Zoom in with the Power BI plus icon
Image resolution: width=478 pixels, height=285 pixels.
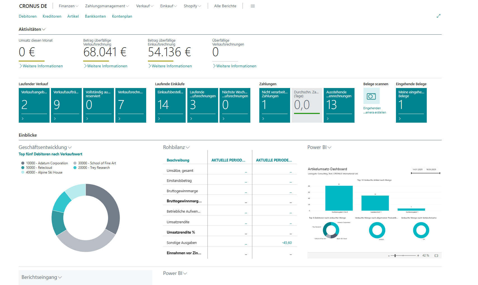point(418,256)
